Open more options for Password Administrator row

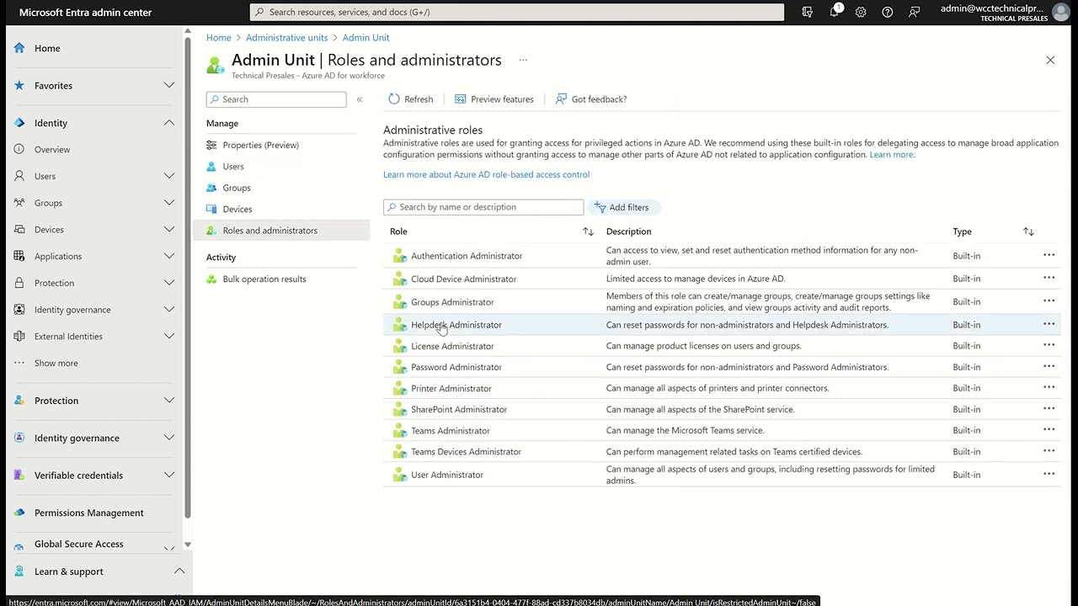tap(1049, 366)
